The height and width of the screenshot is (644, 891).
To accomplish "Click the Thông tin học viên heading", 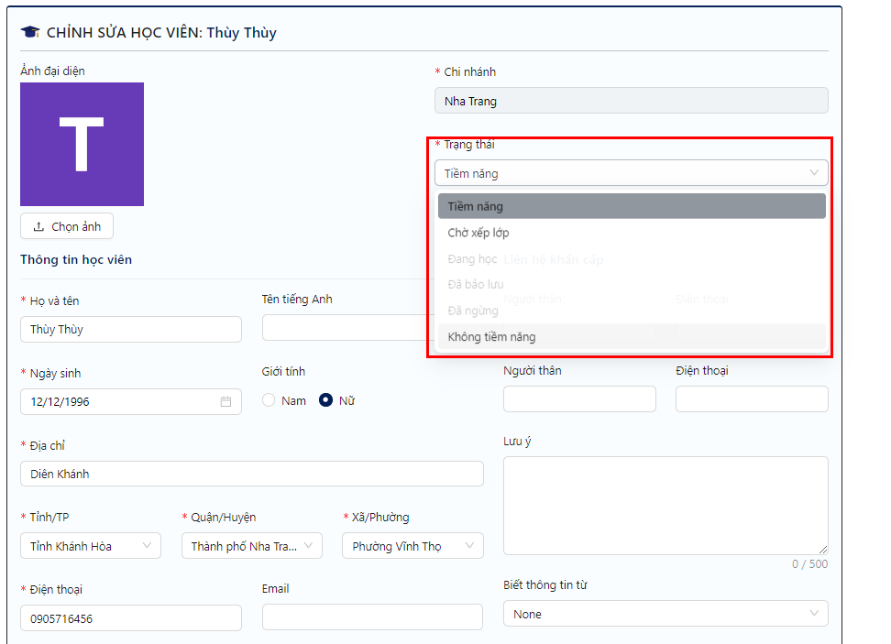I will (x=76, y=259).
